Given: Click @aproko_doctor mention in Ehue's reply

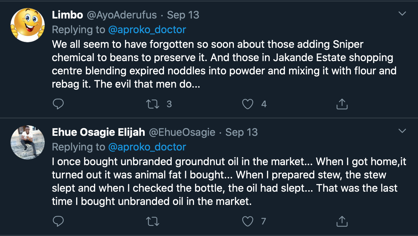Looking at the screenshot, I should [147, 147].
